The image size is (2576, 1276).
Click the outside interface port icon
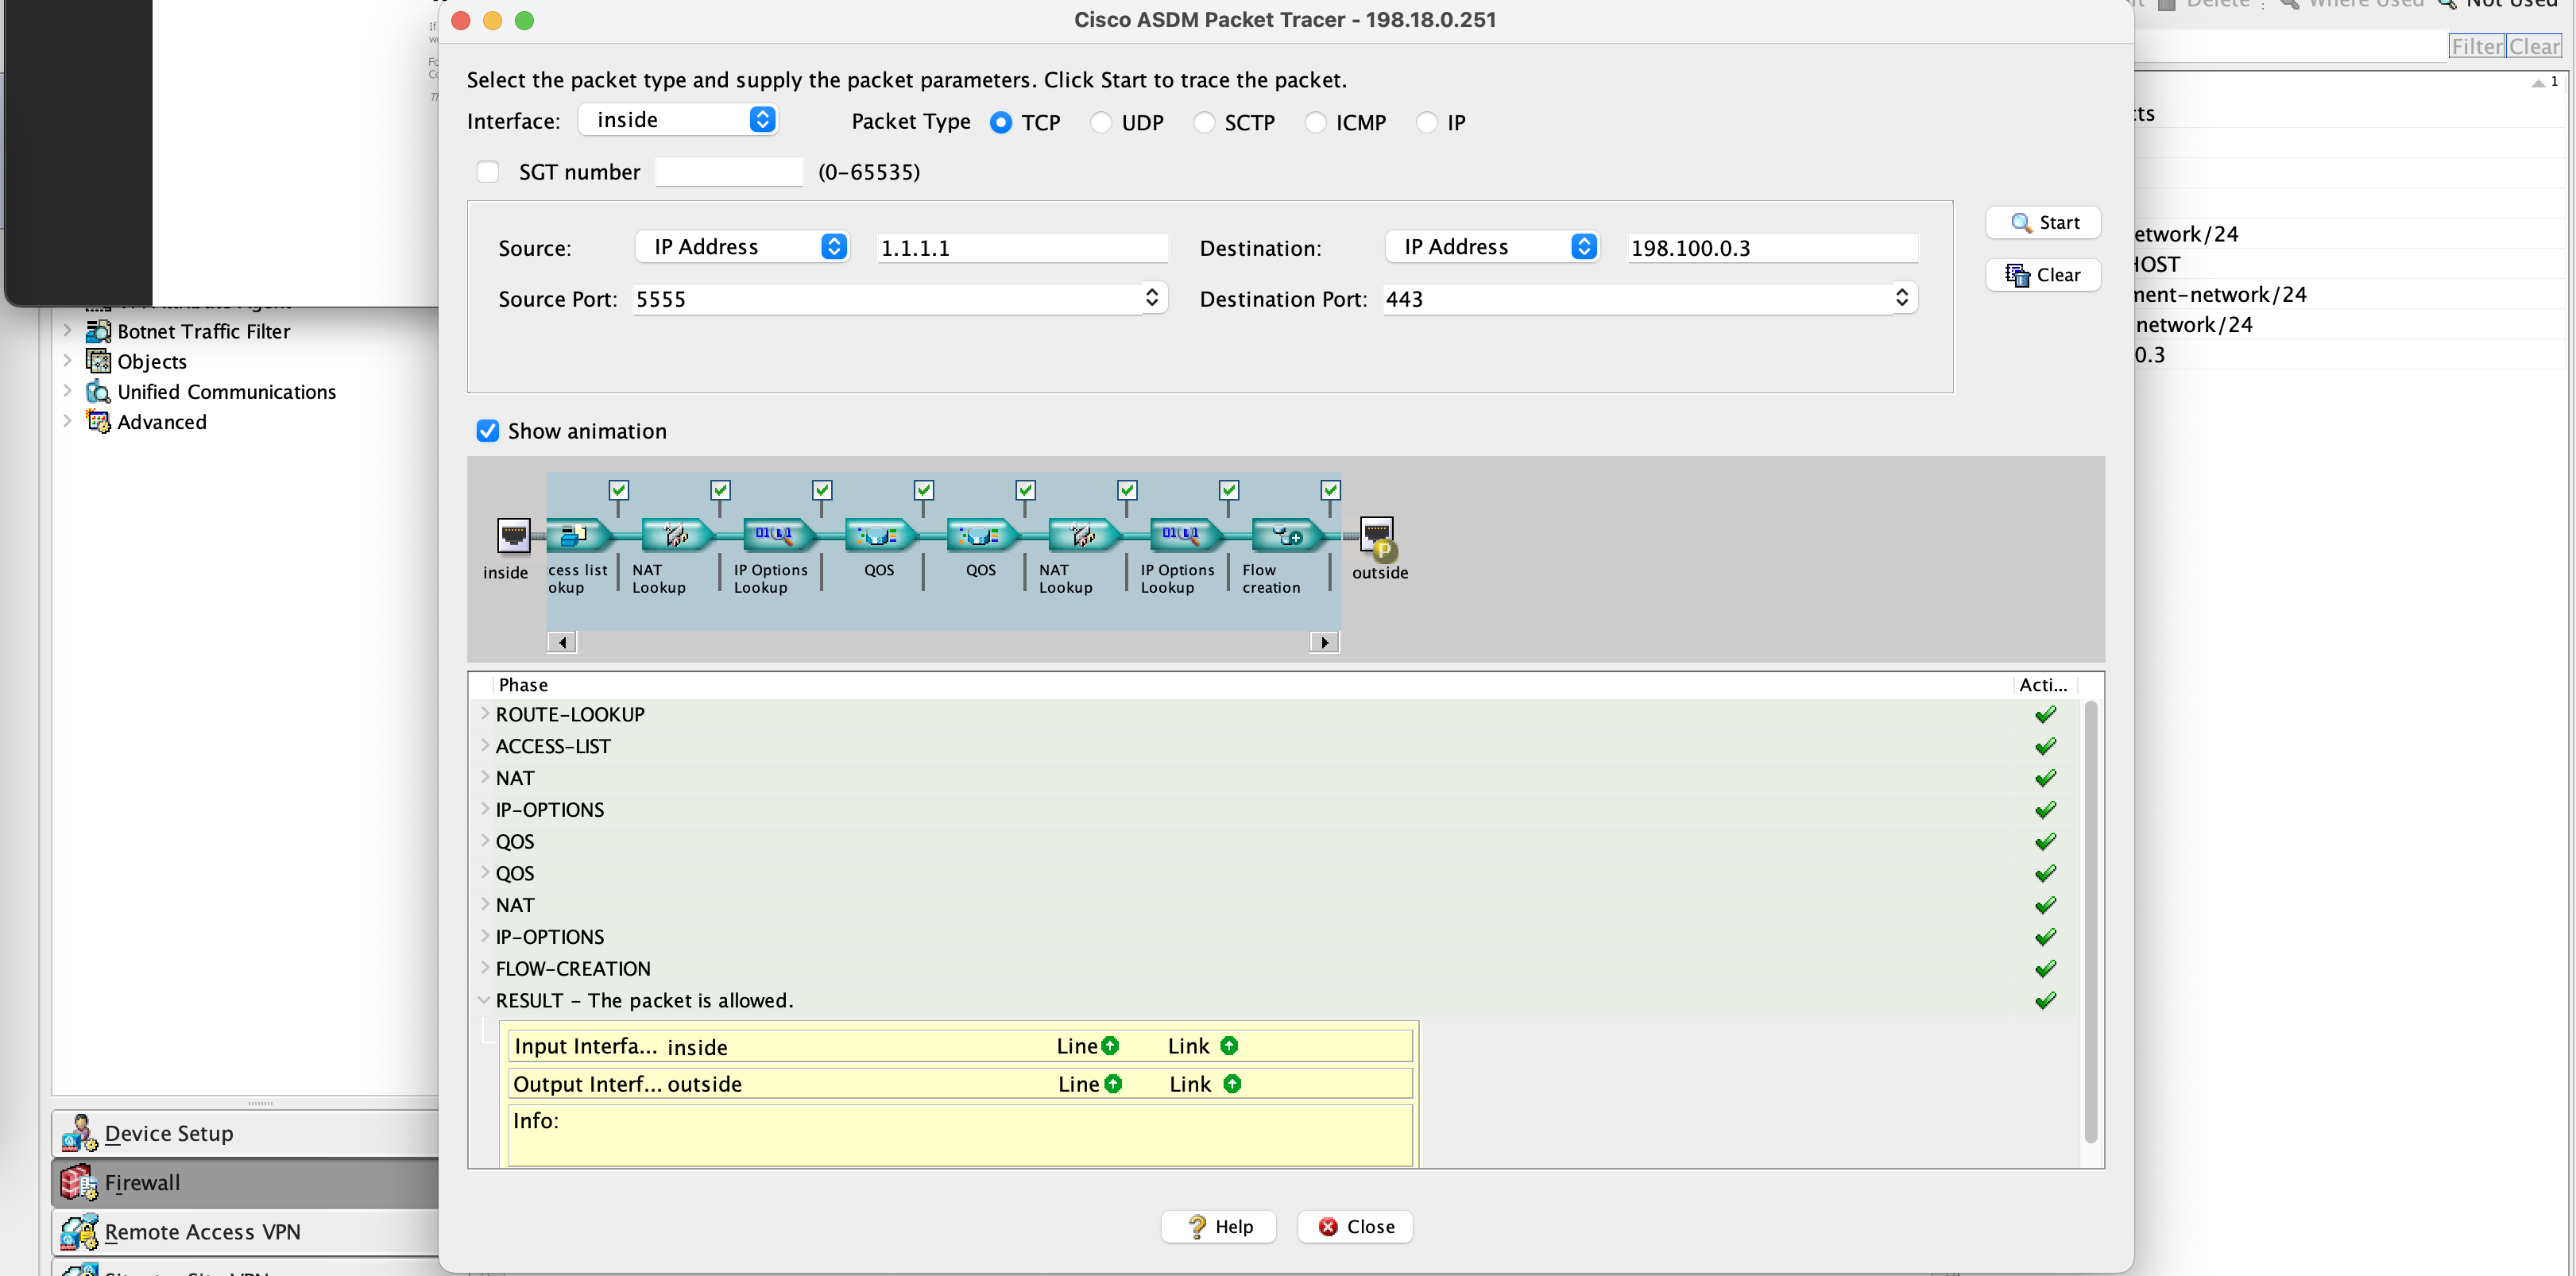click(x=1377, y=535)
